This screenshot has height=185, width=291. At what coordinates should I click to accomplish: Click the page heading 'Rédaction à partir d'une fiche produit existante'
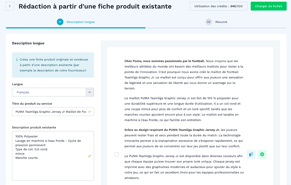click(95, 6)
